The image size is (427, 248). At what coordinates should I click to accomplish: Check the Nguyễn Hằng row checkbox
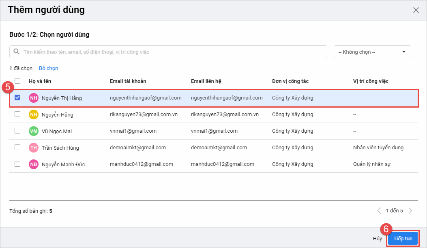coord(17,114)
